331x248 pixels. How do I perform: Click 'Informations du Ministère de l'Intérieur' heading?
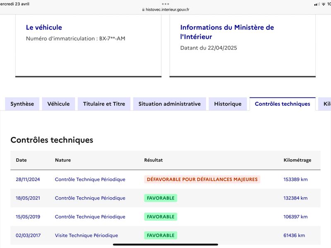pyautogui.click(x=227, y=32)
